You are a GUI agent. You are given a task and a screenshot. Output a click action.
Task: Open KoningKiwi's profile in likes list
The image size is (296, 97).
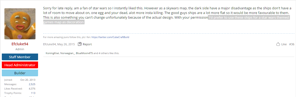(53, 53)
